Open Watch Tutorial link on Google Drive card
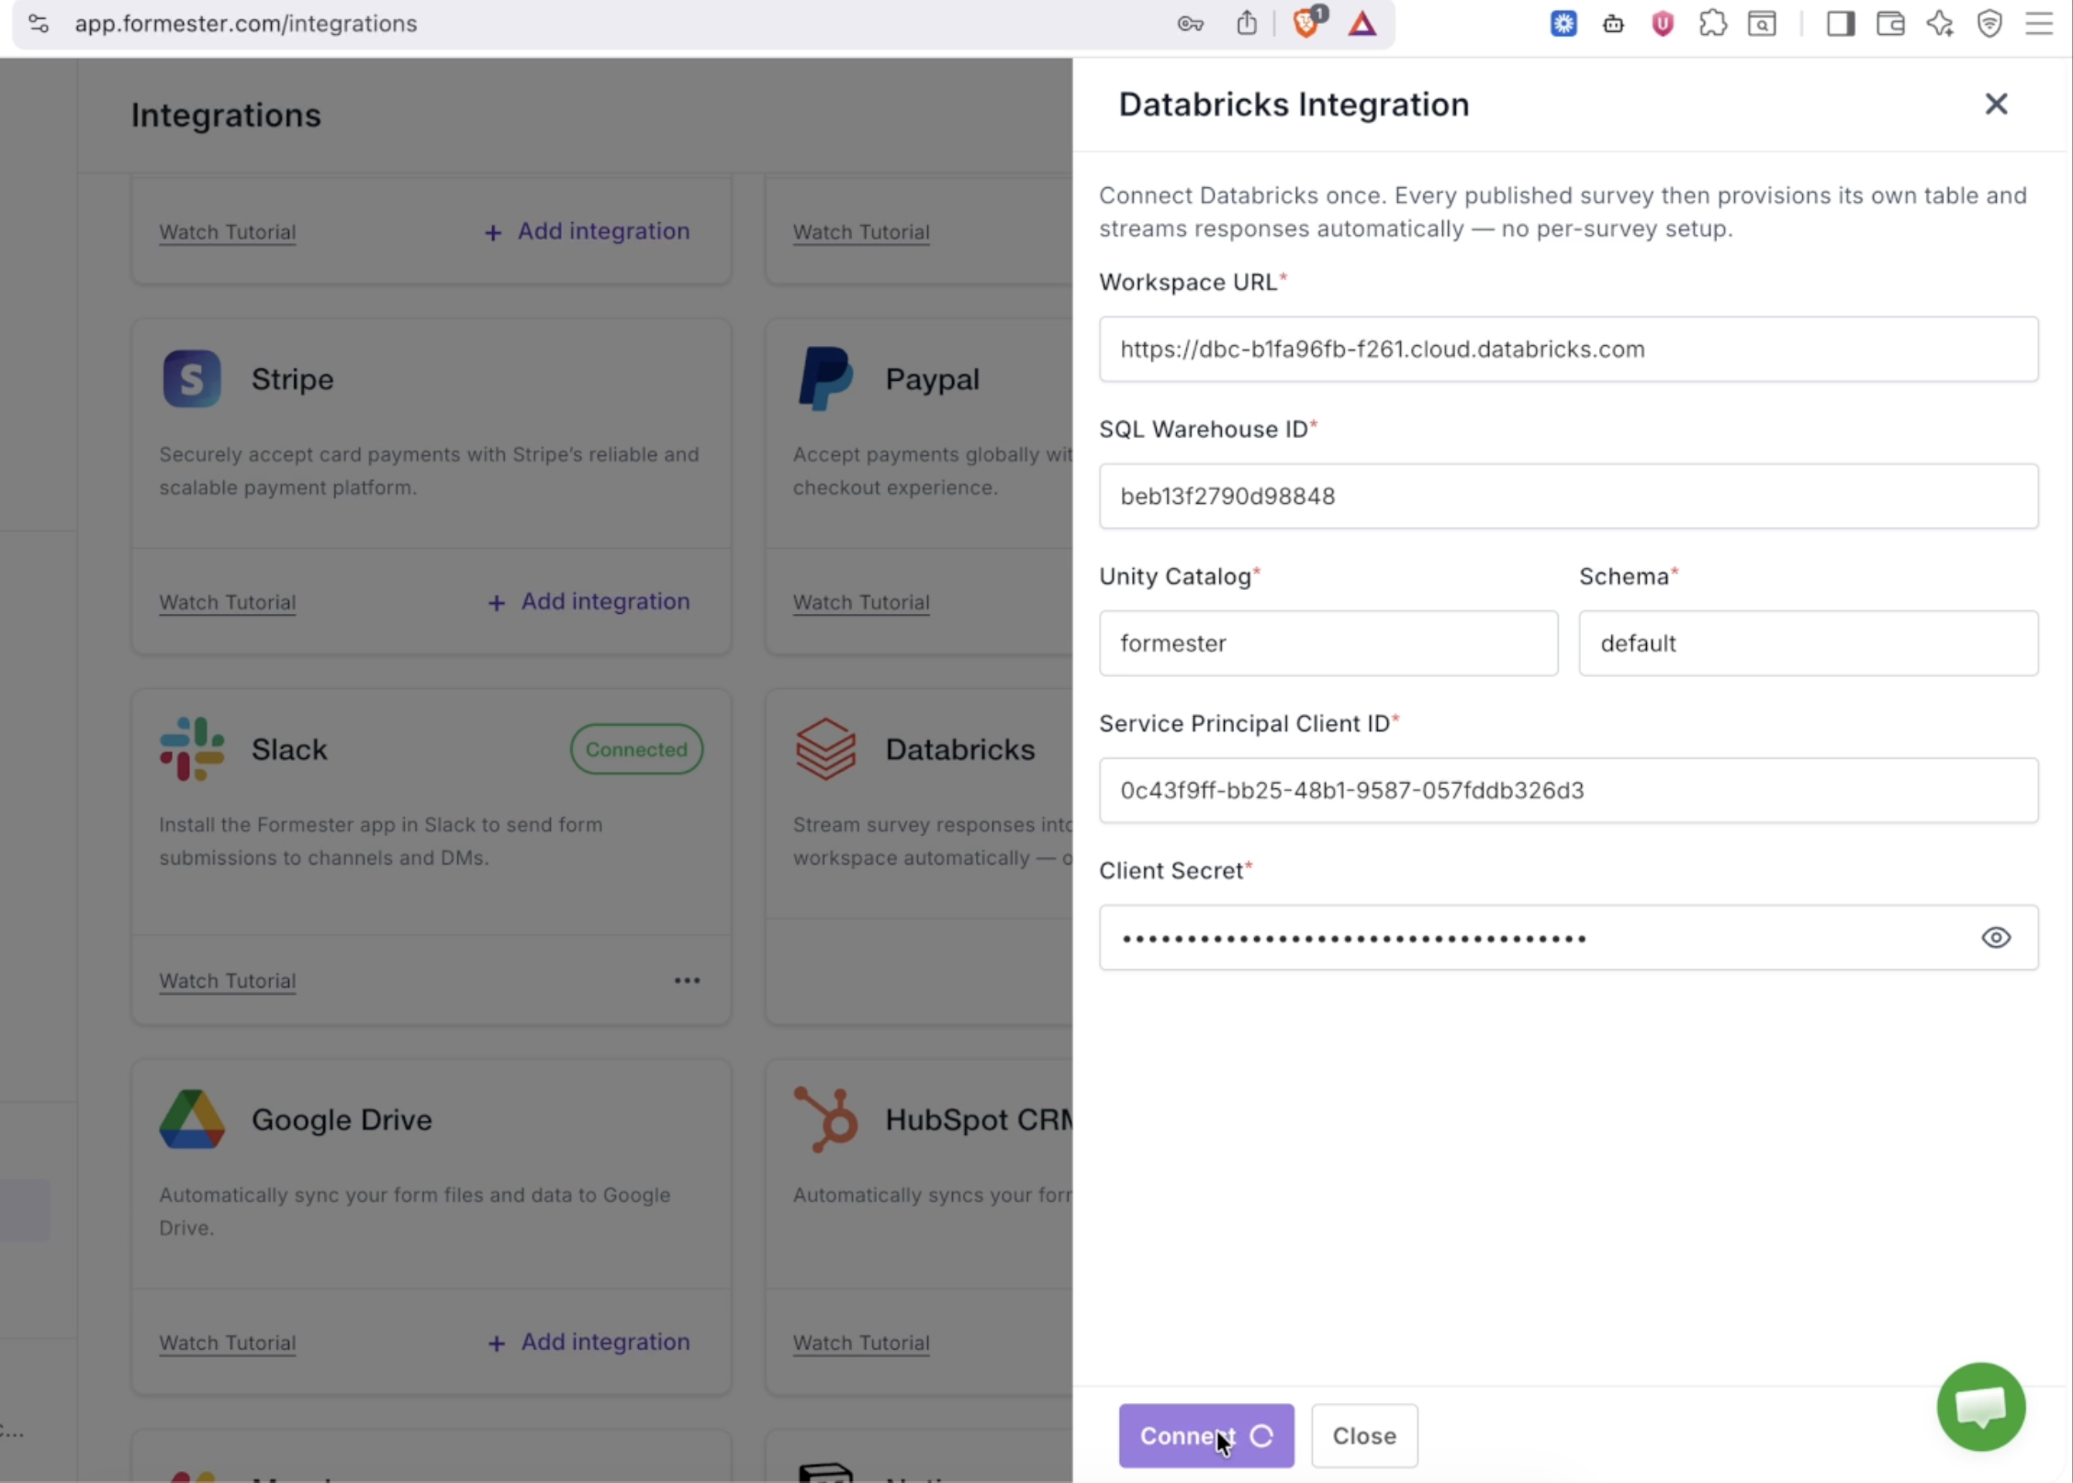2073x1483 pixels. (x=228, y=1343)
